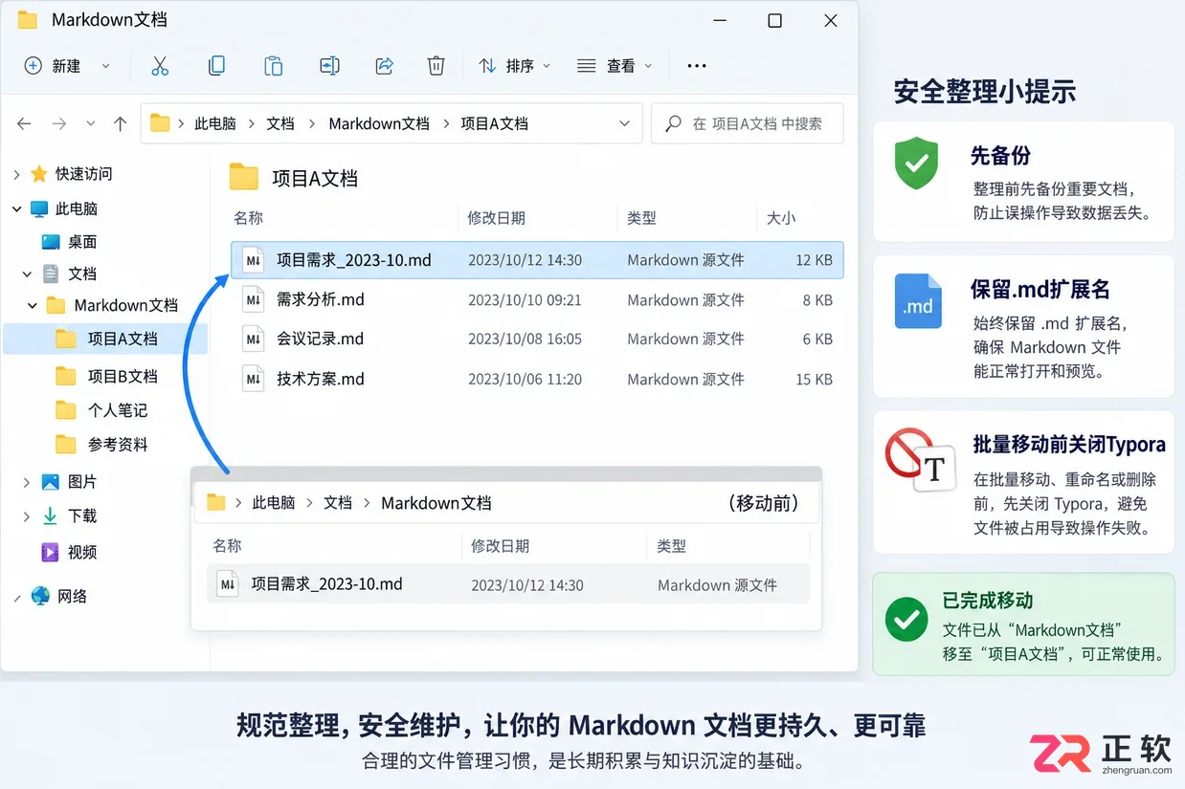Select file 项目需求_2023-10.md in 项目A文档
Viewport: 1185px width, 789px height.
(x=537, y=260)
